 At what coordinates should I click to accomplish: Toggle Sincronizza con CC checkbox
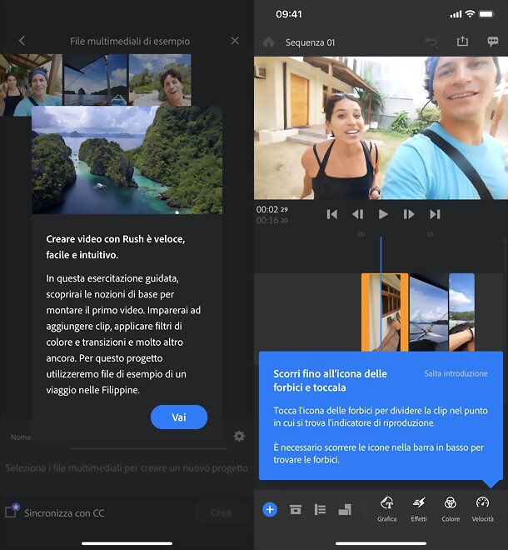12,511
